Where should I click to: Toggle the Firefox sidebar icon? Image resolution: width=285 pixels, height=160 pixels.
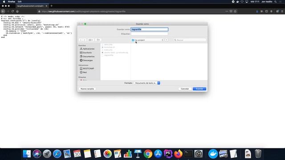266,11
